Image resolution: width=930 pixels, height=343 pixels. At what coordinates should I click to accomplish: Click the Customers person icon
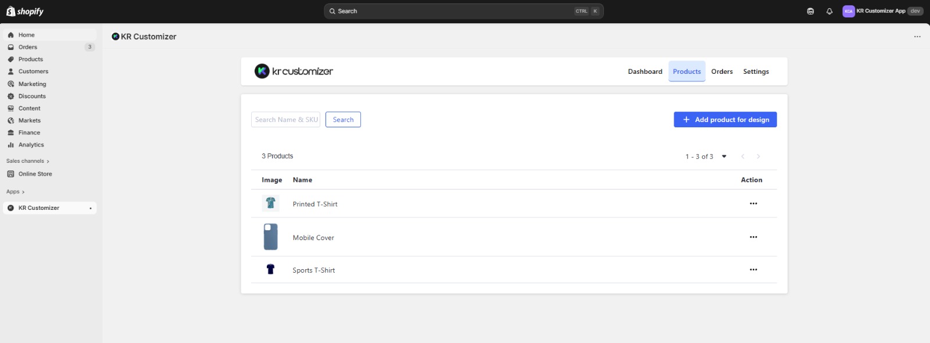[10, 72]
